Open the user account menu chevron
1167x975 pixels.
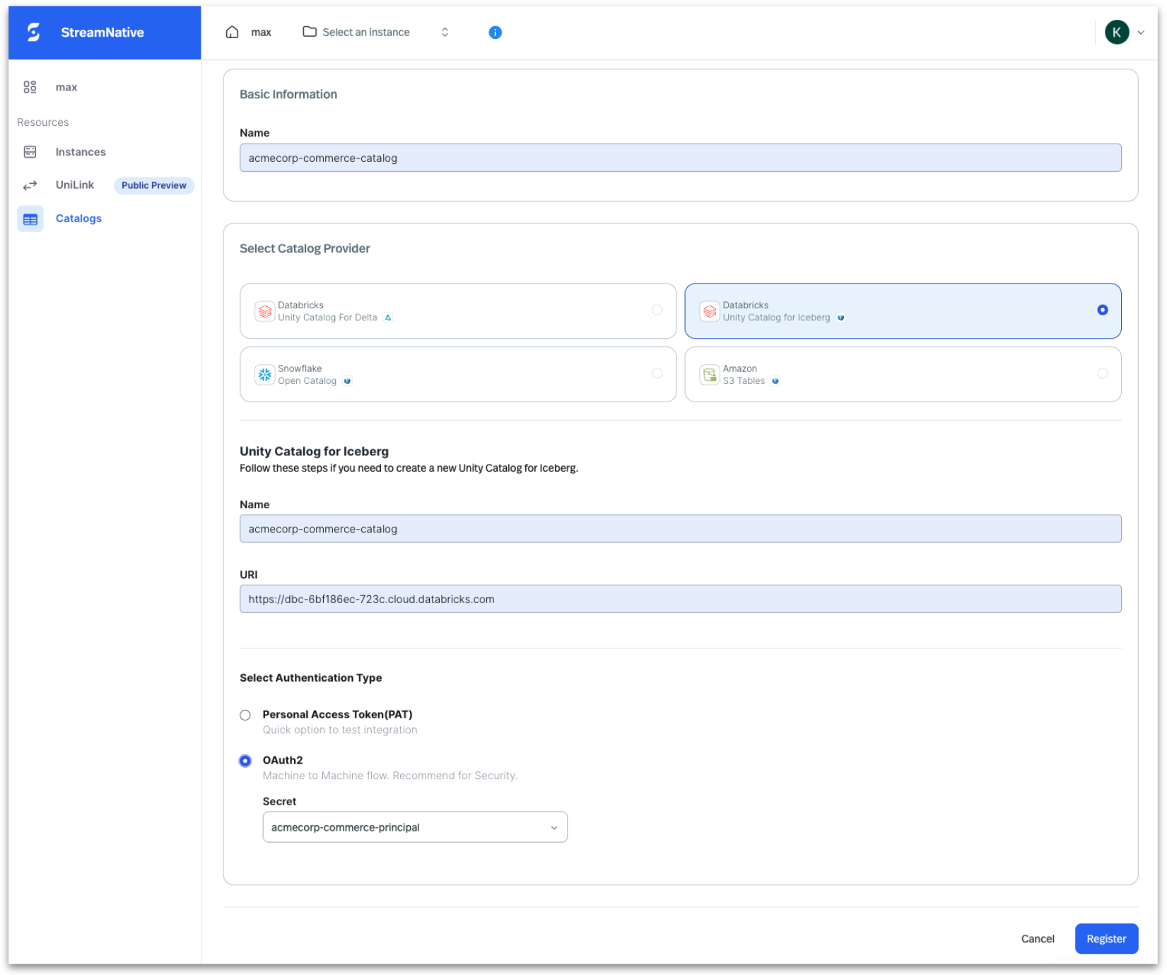click(x=1141, y=33)
